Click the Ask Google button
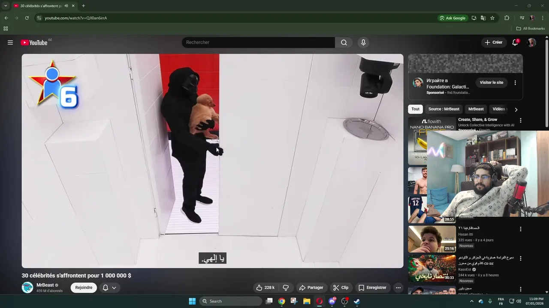This screenshot has width=549, height=308. (452, 18)
